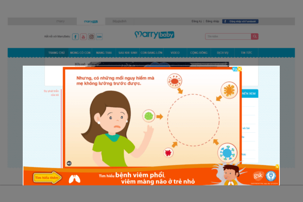Open the Zalo icon link

[x=99, y=36]
